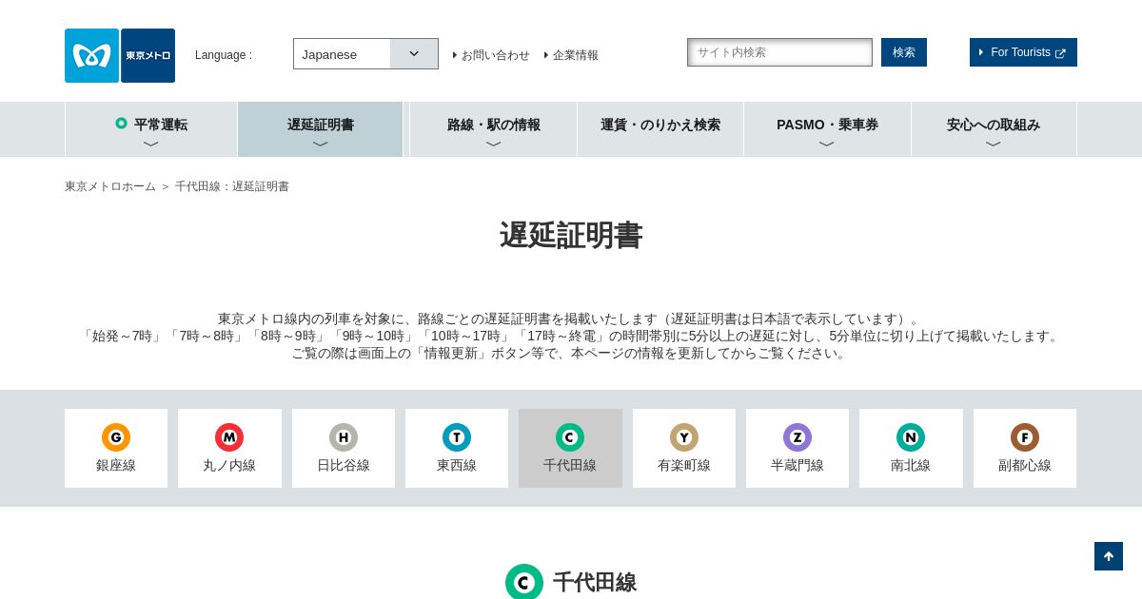Expand the 路線・駅の情報 menu
Image resolution: width=1142 pixels, height=599 pixels.
[x=494, y=129]
